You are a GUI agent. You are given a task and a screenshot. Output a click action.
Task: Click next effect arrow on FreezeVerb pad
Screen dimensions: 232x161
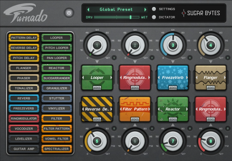(187, 77)
